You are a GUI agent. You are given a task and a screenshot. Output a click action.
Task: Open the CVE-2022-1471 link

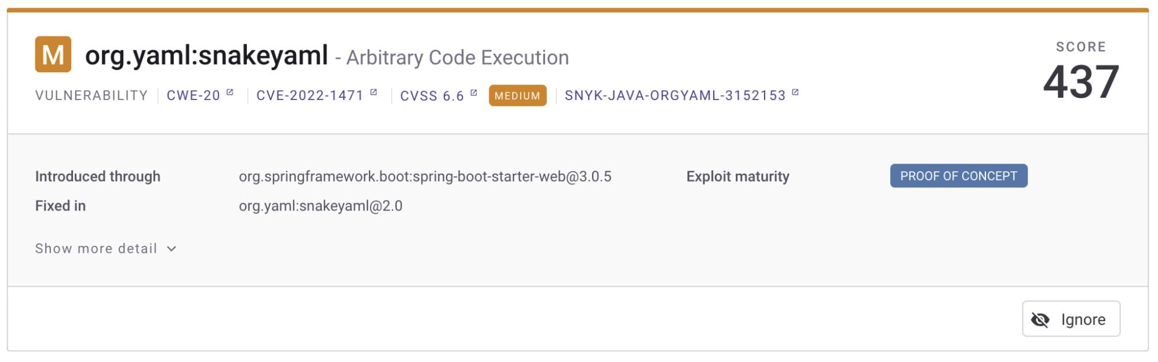pyautogui.click(x=309, y=95)
